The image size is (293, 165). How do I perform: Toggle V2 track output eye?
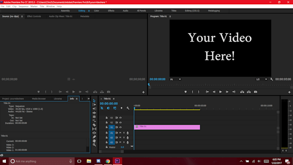121,123
